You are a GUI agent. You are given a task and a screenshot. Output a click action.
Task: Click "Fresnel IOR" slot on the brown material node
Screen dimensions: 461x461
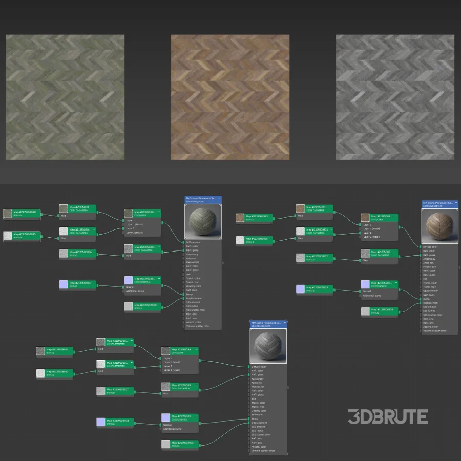click(x=429, y=267)
